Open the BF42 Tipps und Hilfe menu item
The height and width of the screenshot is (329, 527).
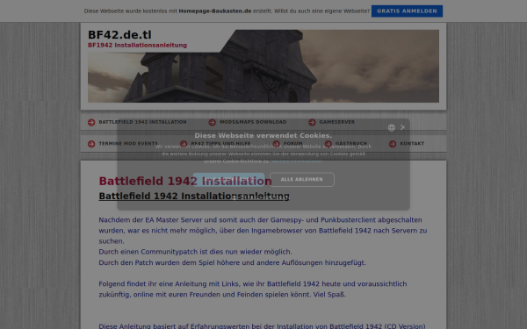click(220, 144)
